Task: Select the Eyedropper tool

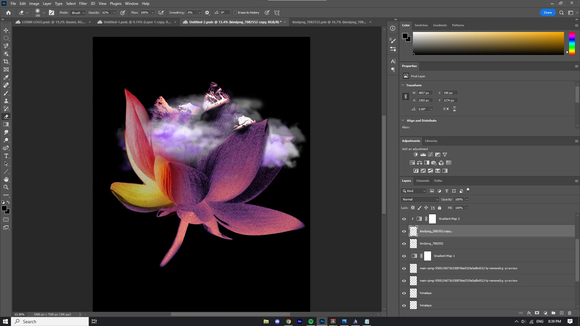Action: (6, 77)
